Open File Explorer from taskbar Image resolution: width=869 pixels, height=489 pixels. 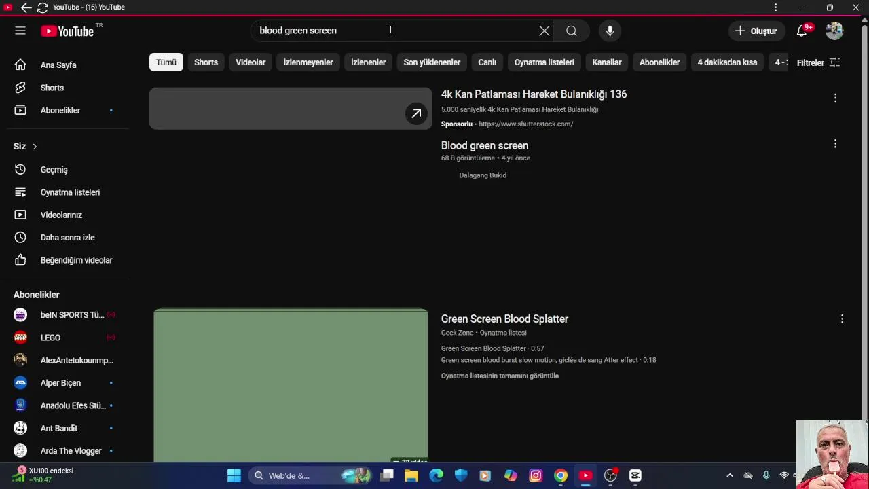(x=411, y=475)
